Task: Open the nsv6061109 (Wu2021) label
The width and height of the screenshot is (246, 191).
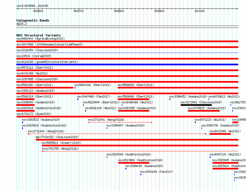Action: point(101,108)
